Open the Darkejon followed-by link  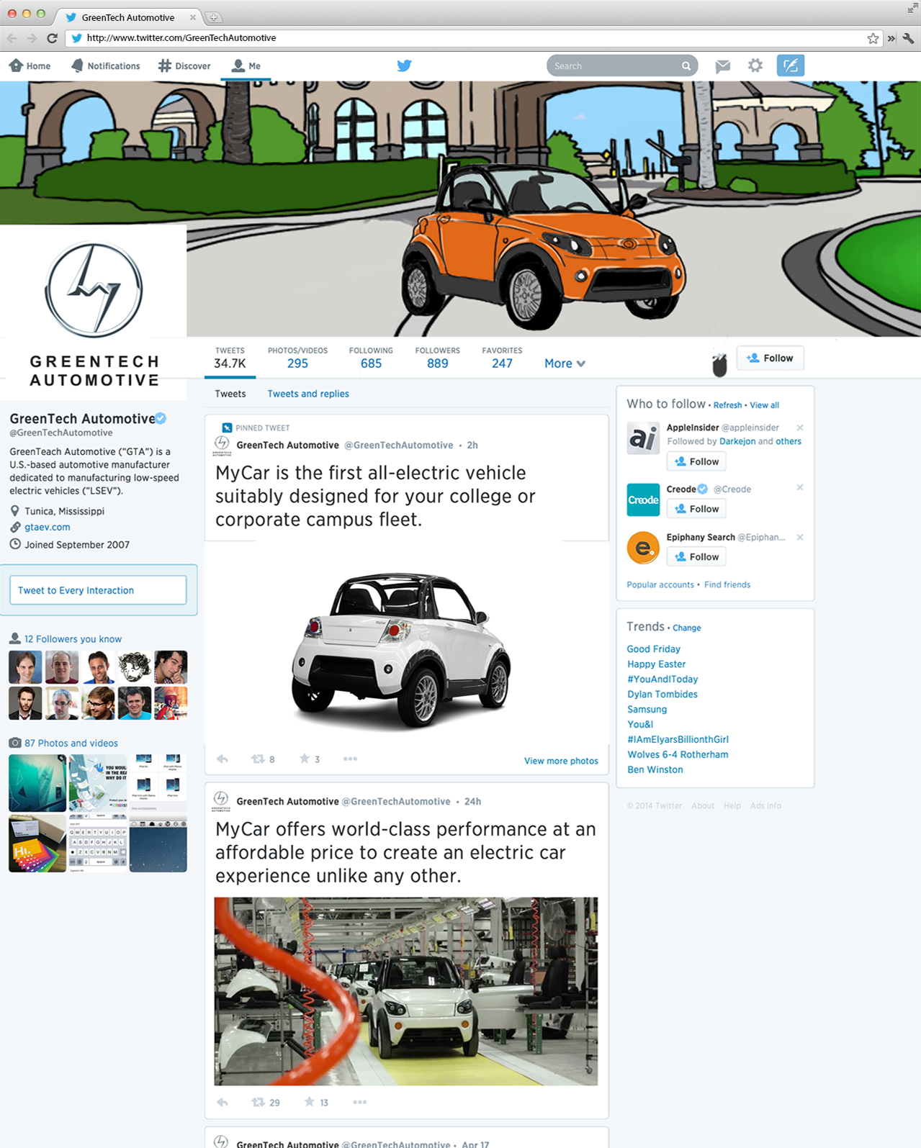tap(737, 441)
